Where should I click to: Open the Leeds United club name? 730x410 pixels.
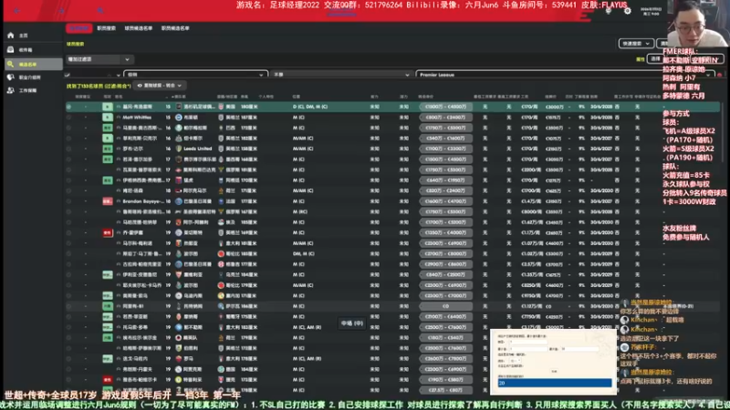[x=198, y=149]
